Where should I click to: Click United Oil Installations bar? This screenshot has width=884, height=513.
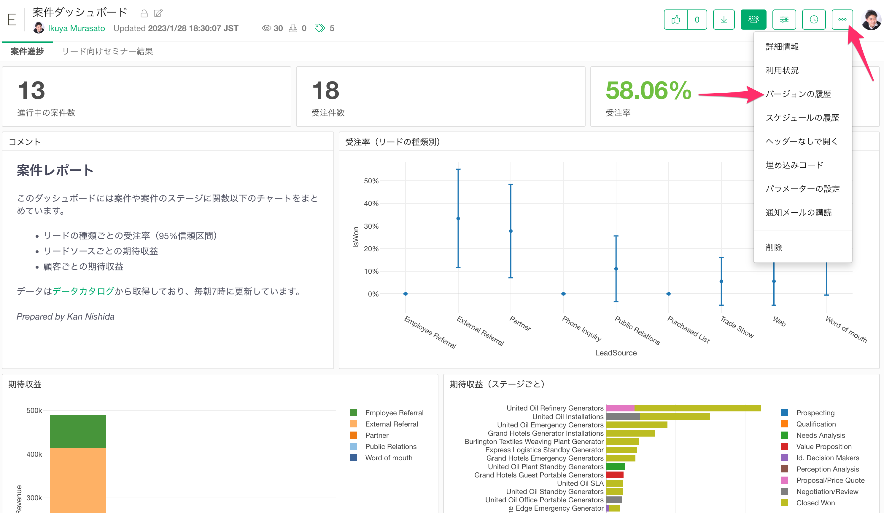(x=658, y=416)
